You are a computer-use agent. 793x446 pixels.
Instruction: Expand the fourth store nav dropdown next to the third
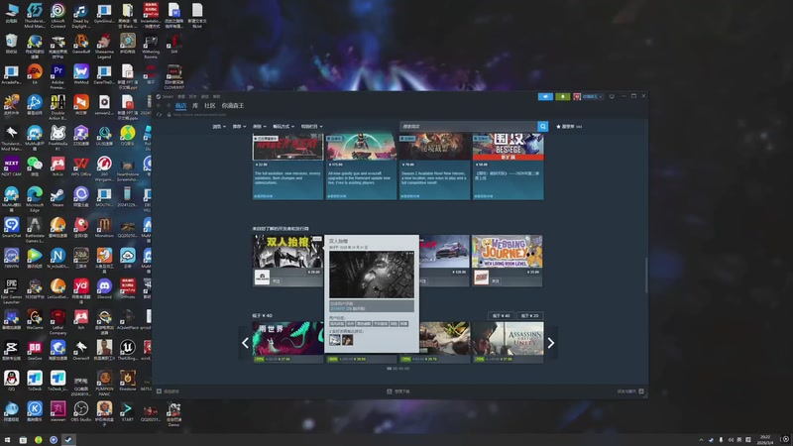coord(283,127)
